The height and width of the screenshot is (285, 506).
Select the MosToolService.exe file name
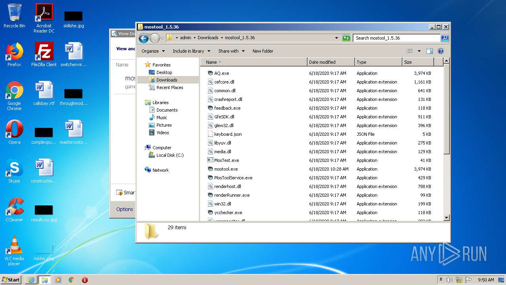point(233,178)
